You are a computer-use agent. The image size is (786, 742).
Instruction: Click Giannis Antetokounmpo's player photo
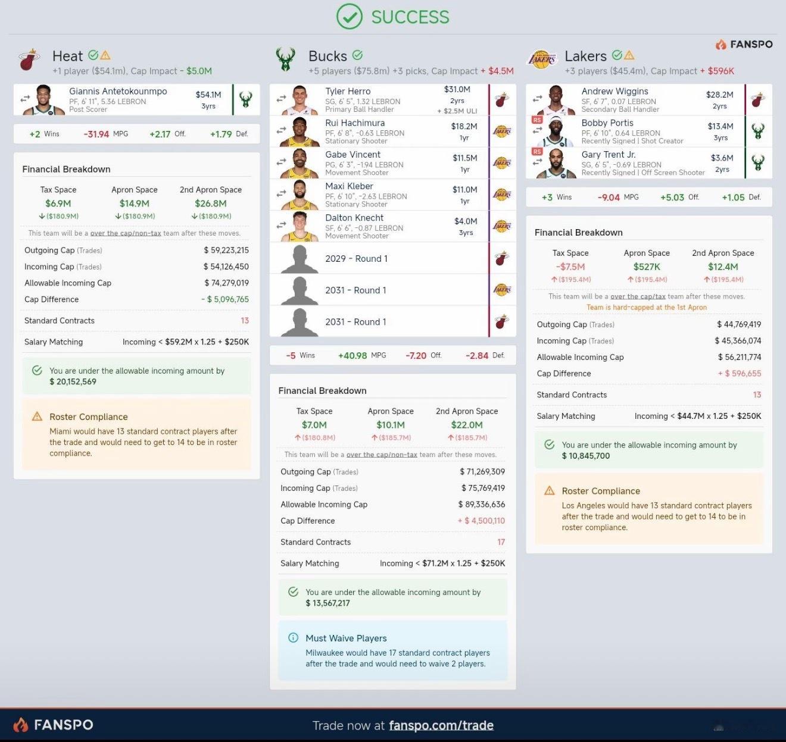(x=42, y=99)
